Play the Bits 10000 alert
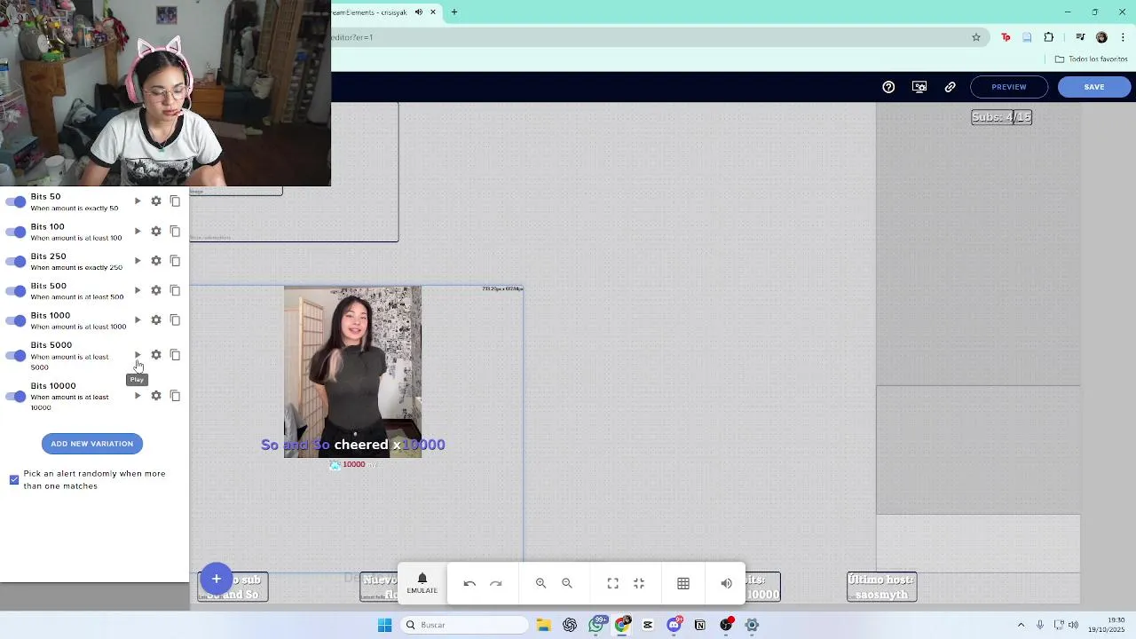 click(x=138, y=396)
